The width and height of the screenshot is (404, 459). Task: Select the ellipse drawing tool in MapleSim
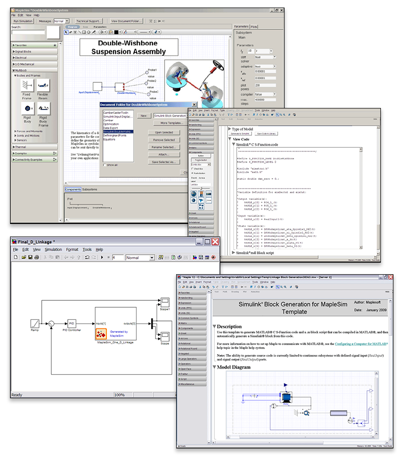tap(89, 32)
